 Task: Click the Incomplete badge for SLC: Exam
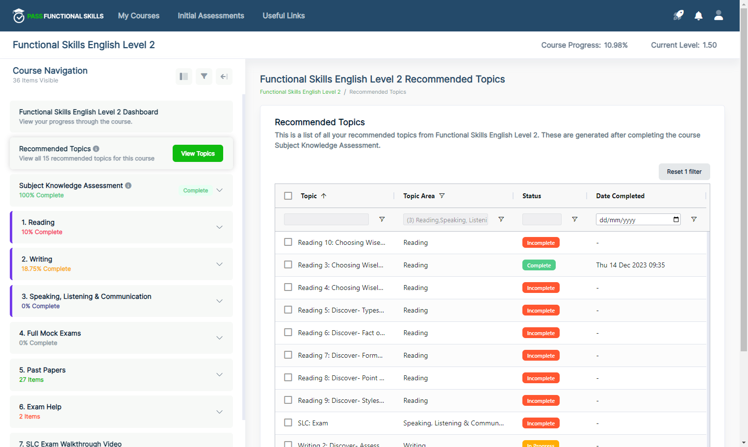tap(541, 423)
